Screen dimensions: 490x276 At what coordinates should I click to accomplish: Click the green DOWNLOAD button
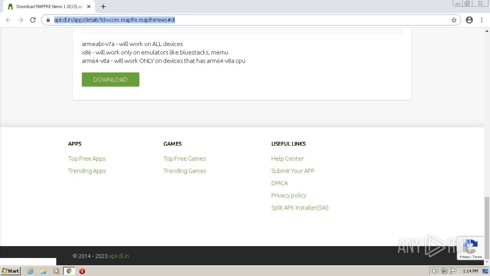pyautogui.click(x=111, y=79)
